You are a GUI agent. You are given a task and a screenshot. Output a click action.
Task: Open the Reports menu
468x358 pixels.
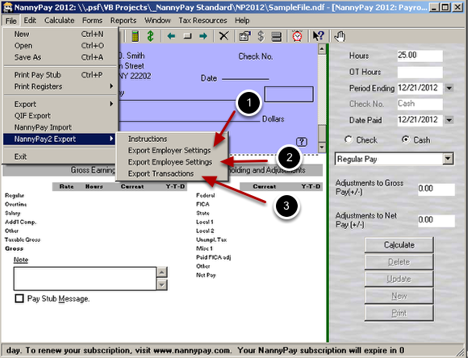(123, 21)
